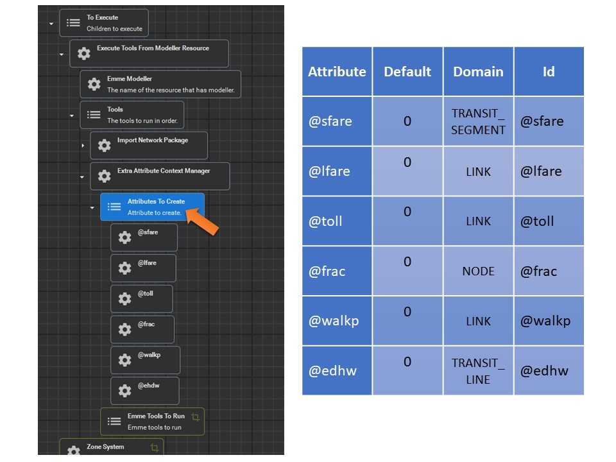Collapse Execute Tools From Modeller Resource
The width and height of the screenshot is (616, 462).
click(x=62, y=54)
